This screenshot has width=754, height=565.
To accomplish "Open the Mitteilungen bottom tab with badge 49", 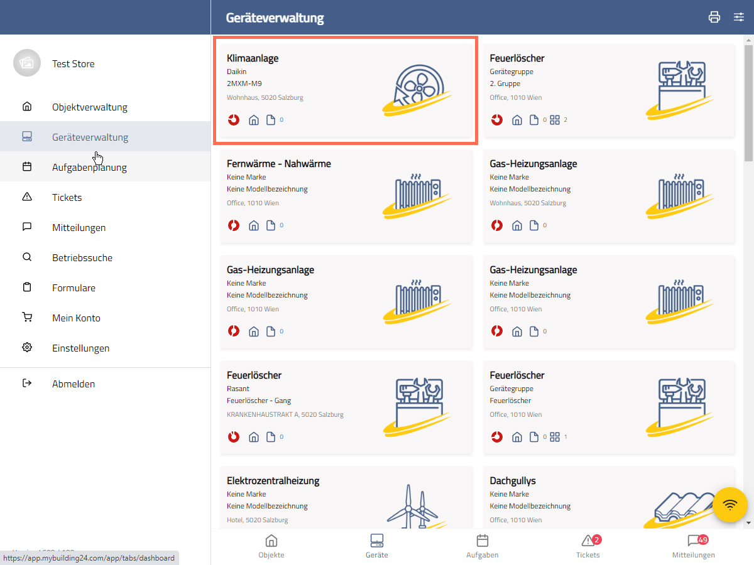I will [x=693, y=546].
